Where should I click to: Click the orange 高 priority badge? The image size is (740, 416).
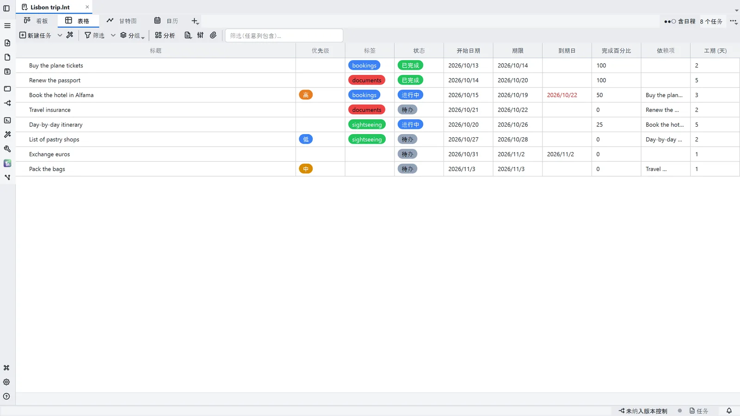(306, 95)
